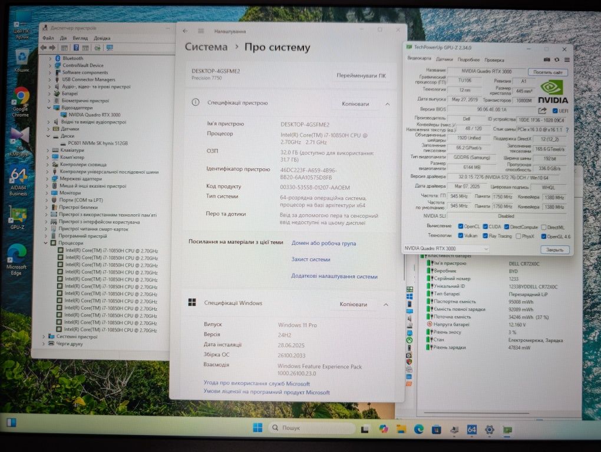The width and height of the screenshot is (601, 452).
Task: Toggle the PhysX checkbox
Action: point(519,236)
